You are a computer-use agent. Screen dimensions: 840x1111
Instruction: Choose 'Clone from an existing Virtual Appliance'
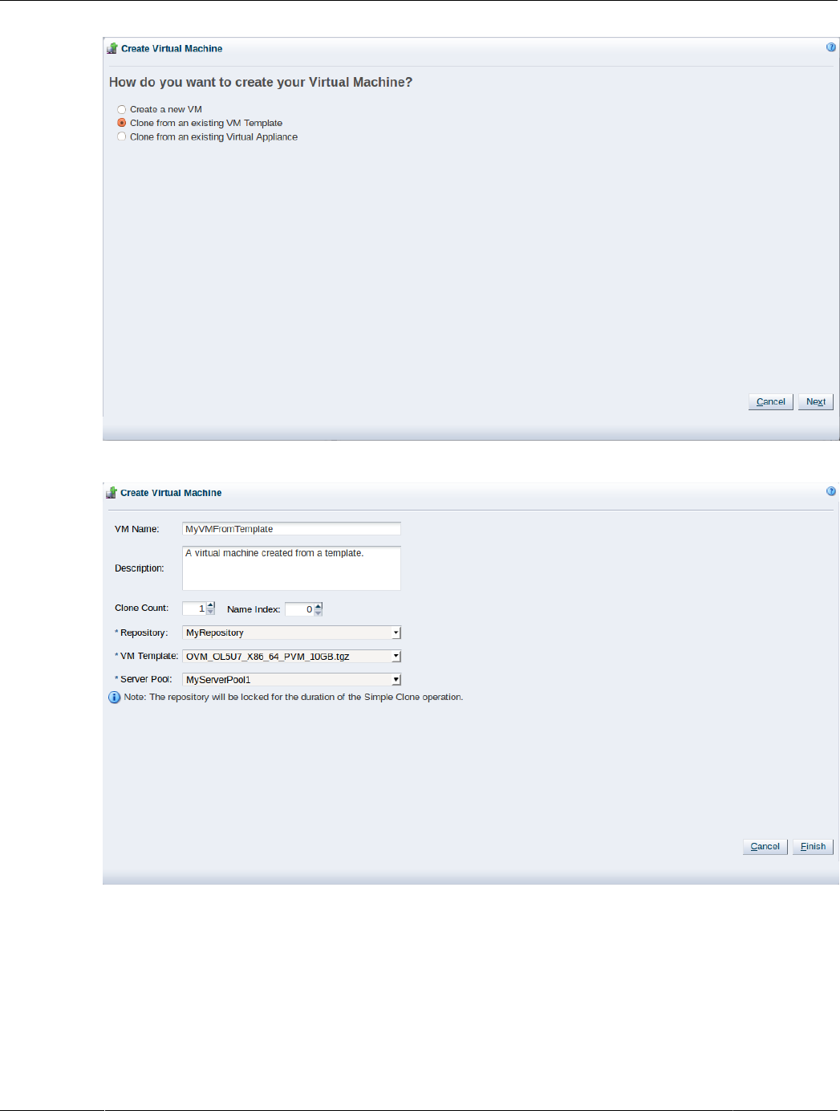pyautogui.click(x=122, y=136)
